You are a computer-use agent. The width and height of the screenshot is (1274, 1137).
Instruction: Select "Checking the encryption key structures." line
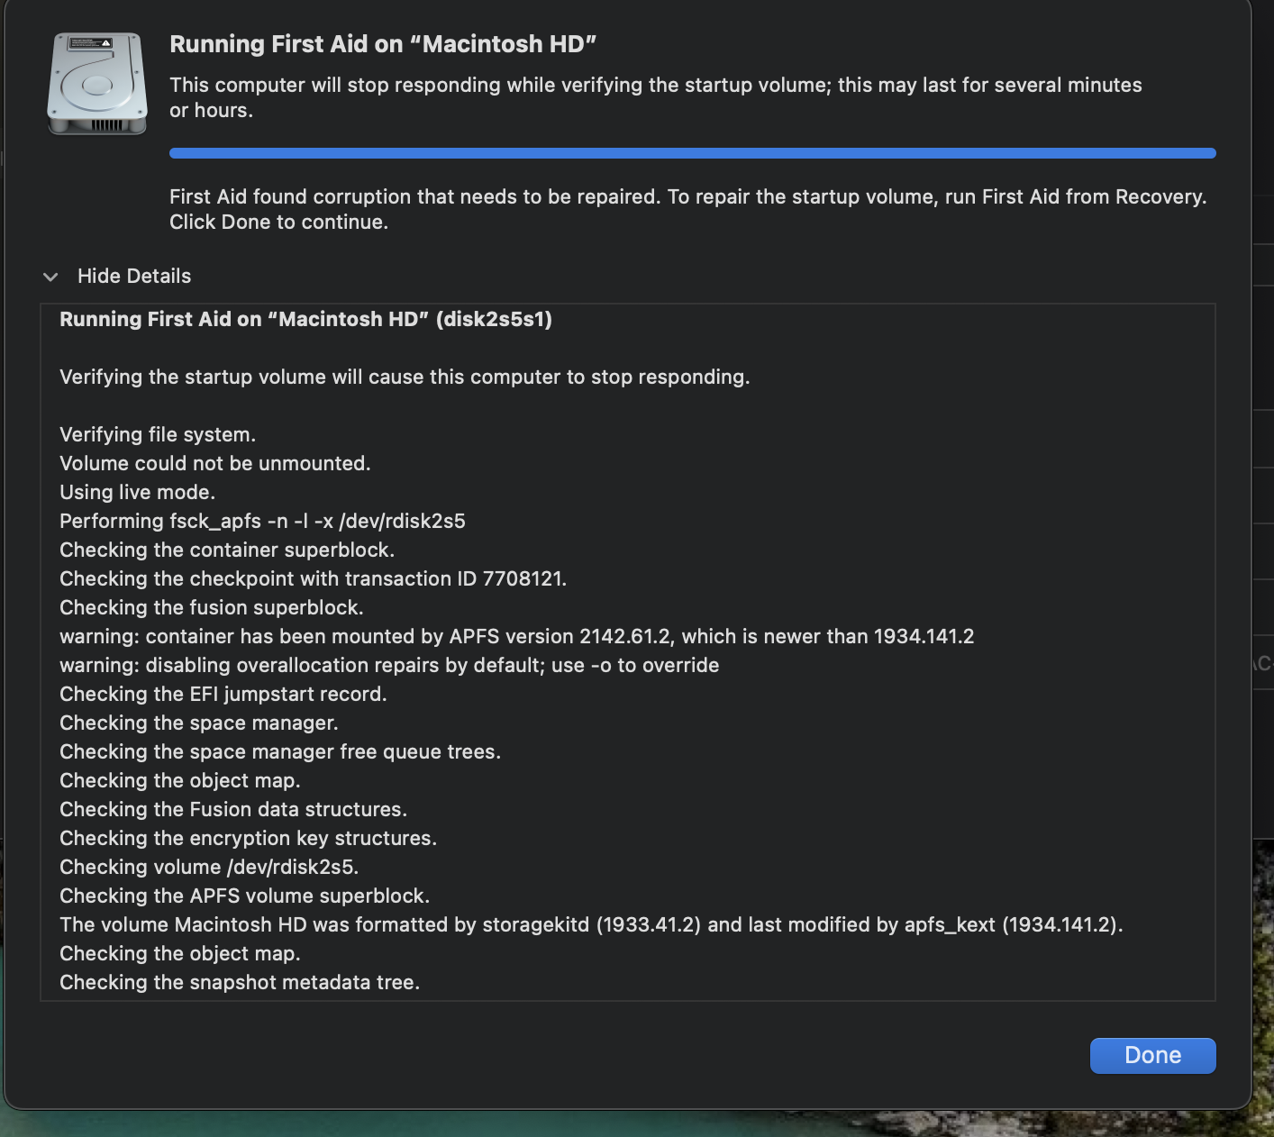point(248,838)
